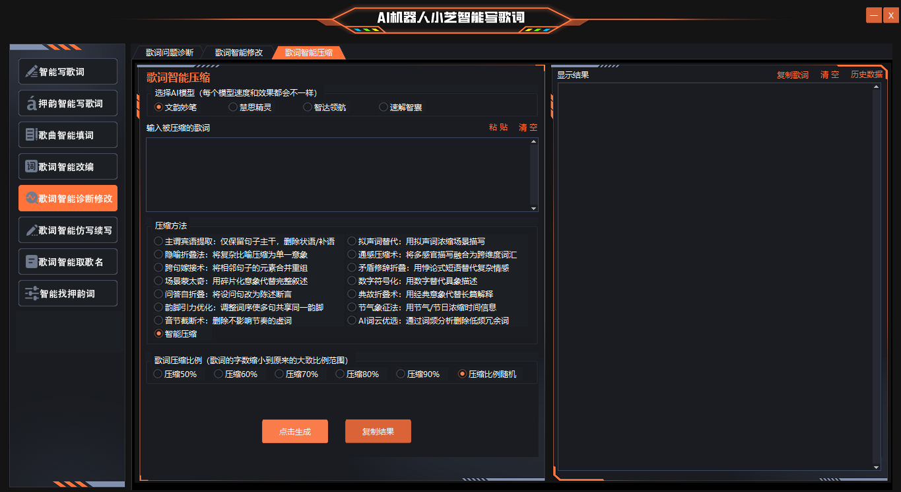Click the 歌词智能取歌名 sidebar icon
Screen dimensions: 901x492
(31, 262)
